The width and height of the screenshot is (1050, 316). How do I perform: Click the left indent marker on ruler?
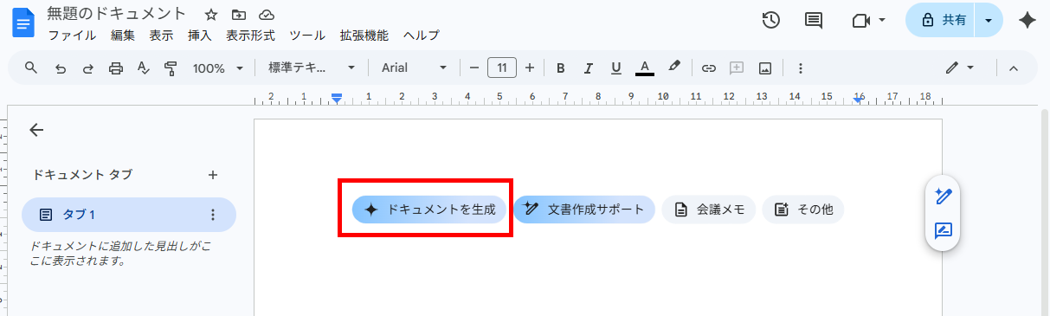click(x=337, y=98)
